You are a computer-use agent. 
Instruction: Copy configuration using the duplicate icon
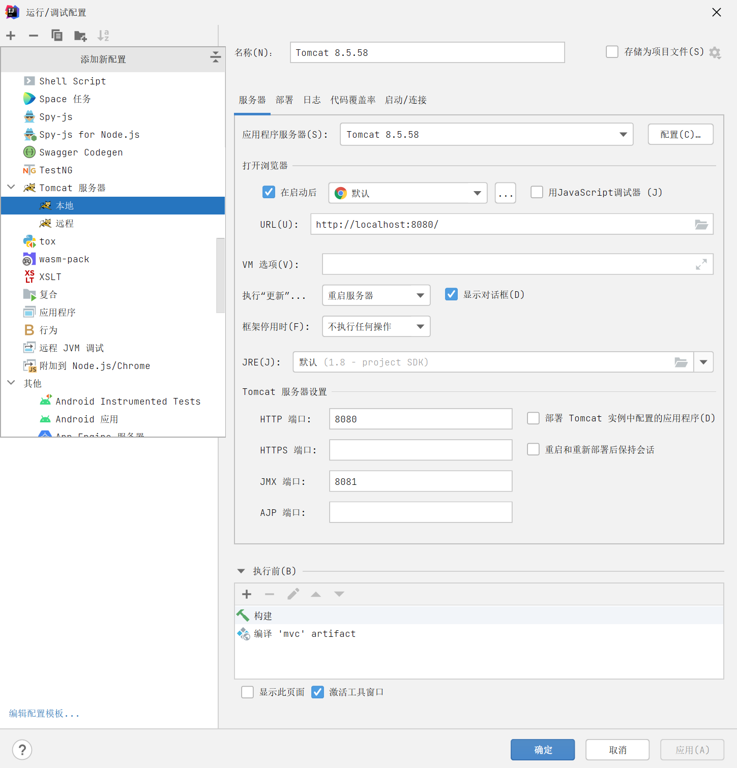56,36
